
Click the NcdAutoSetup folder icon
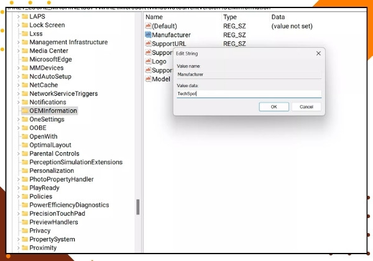(25, 76)
